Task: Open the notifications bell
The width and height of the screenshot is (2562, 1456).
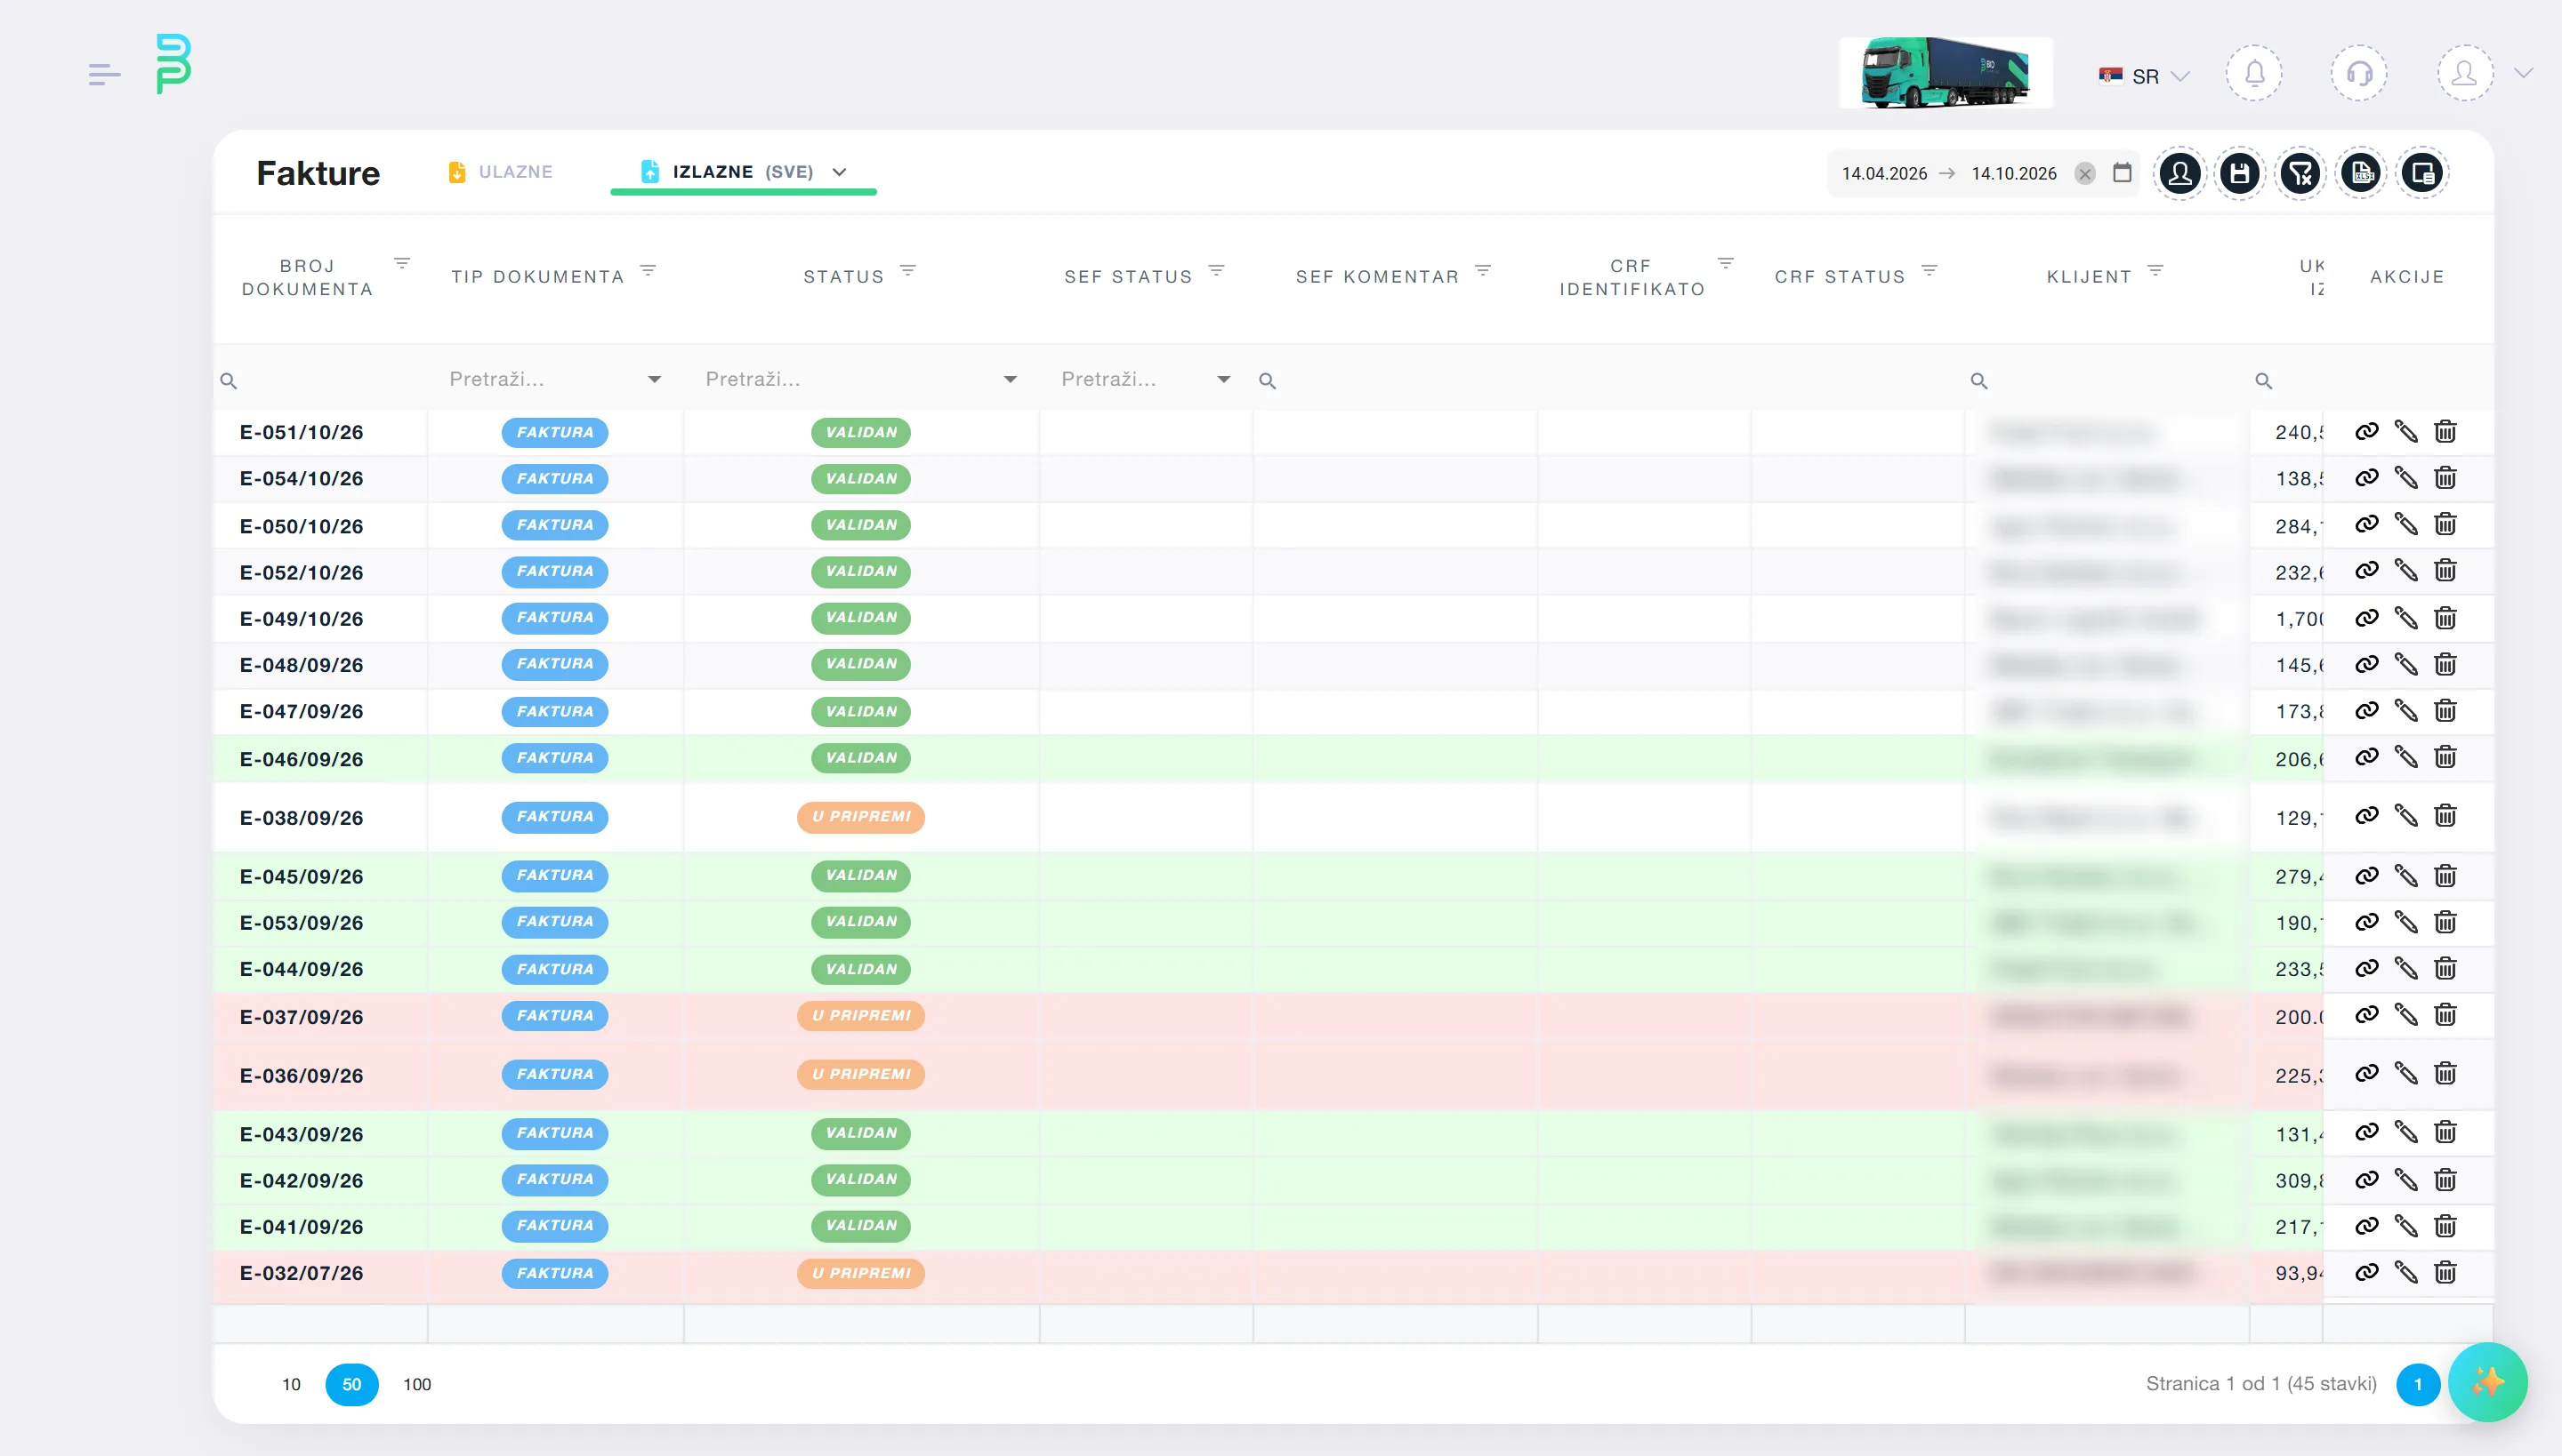Action: click(2254, 74)
